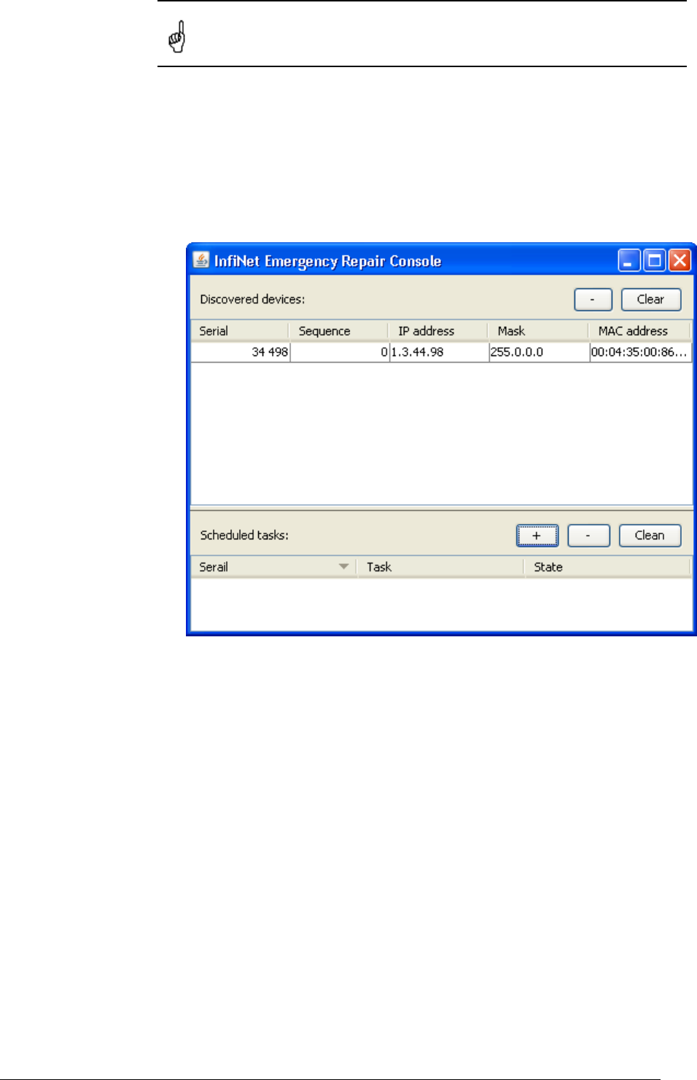The height and width of the screenshot is (1080, 697).
Task: Close the Emergency Repair Console window
Action: 680,261
